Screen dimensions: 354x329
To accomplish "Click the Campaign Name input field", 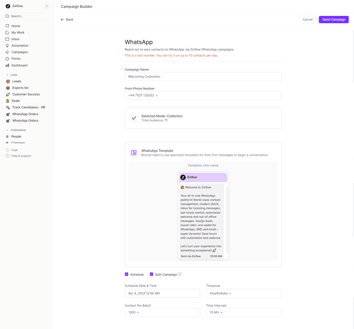I will coord(203,77).
